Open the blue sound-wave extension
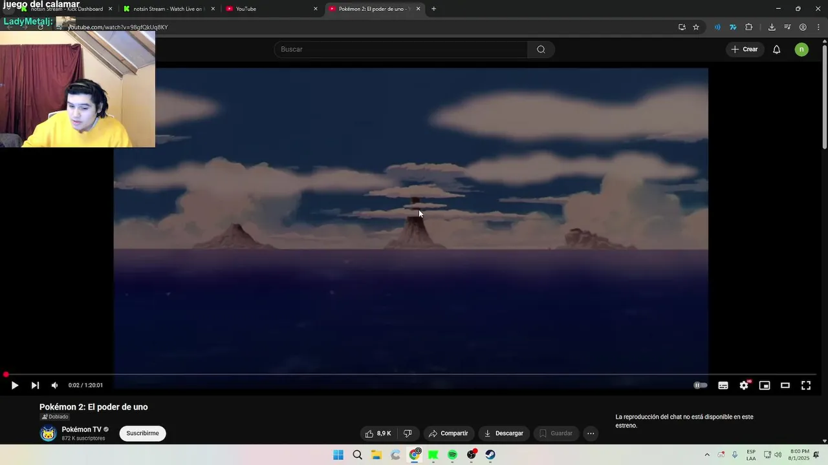This screenshot has height=465, width=828. point(717,27)
